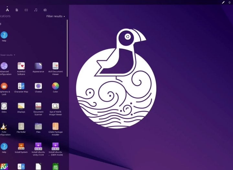
Task: Expand the Filter results option
Action: (56, 16)
